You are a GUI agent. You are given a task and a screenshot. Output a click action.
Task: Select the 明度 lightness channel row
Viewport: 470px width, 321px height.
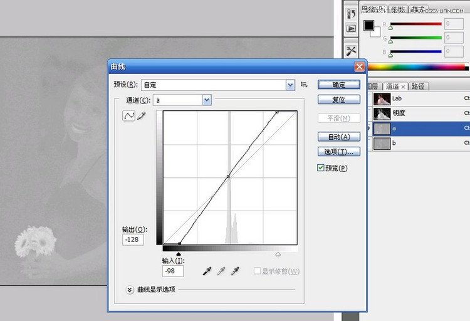point(419,113)
